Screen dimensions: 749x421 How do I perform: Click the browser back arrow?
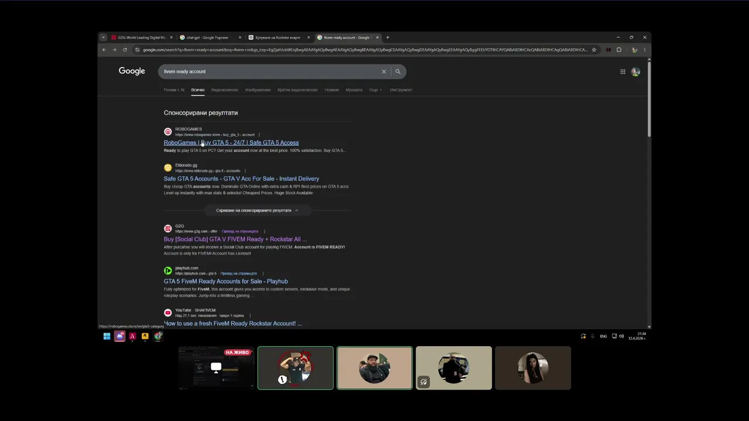coord(104,50)
